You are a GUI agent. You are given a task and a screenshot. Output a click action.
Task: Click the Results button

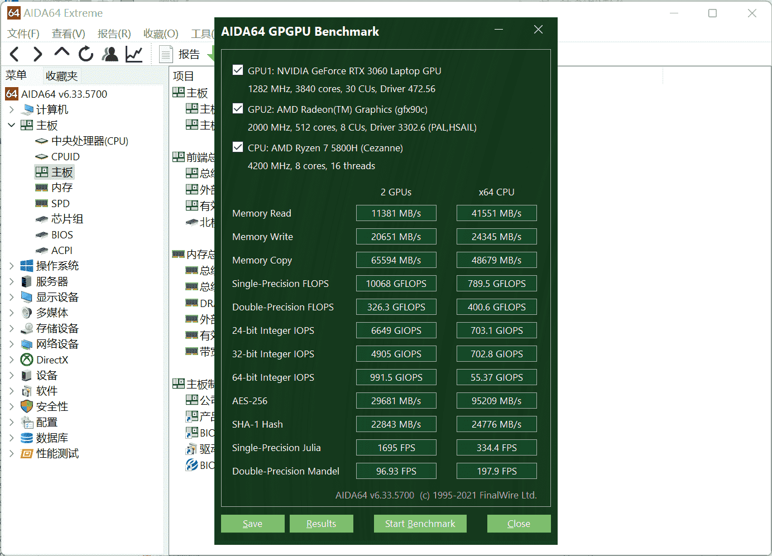322,524
